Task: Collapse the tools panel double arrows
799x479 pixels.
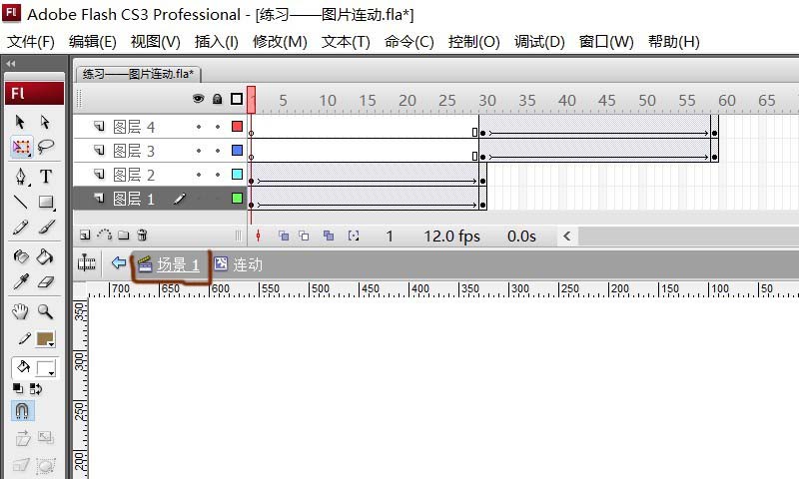Action: tap(11, 64)
